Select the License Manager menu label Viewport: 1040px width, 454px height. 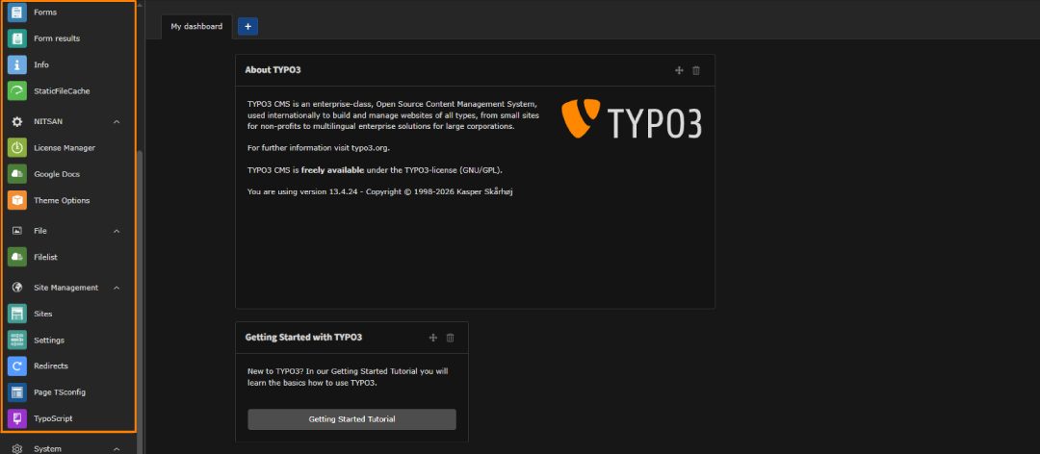pyautogui.click(x=65, y=148)
